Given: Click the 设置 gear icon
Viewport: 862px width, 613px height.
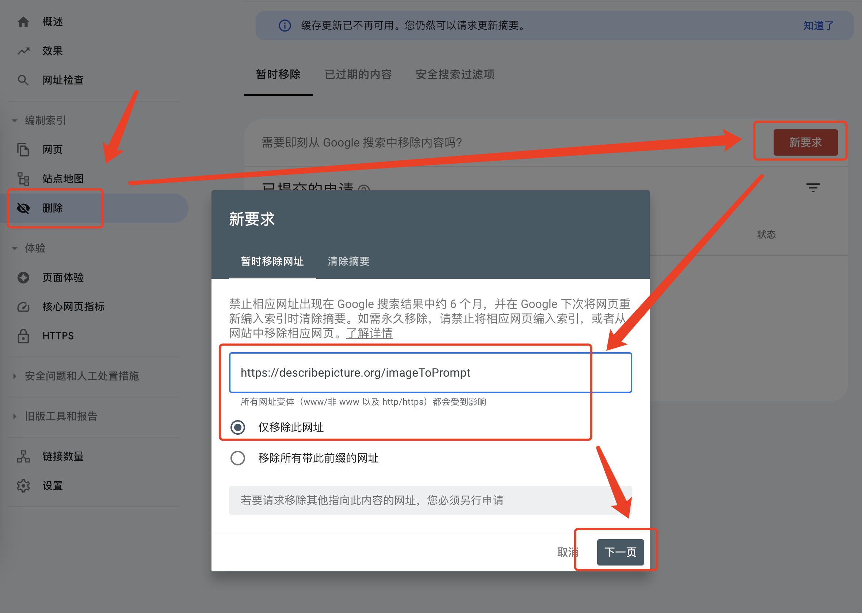Looking at the screenshot, I should click(23, 486).
